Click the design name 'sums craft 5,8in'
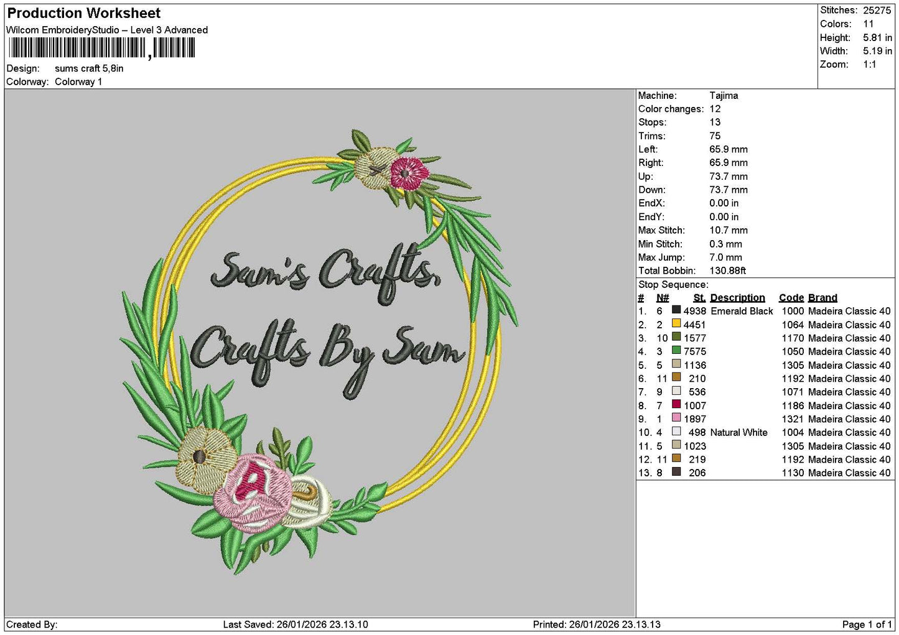This screenshot has width=899, height=635. (89, 68)
